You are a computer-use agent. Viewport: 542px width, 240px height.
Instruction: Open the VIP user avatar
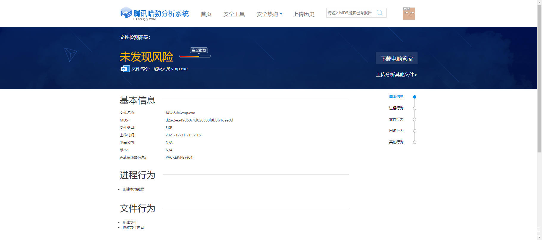point(409,14)
